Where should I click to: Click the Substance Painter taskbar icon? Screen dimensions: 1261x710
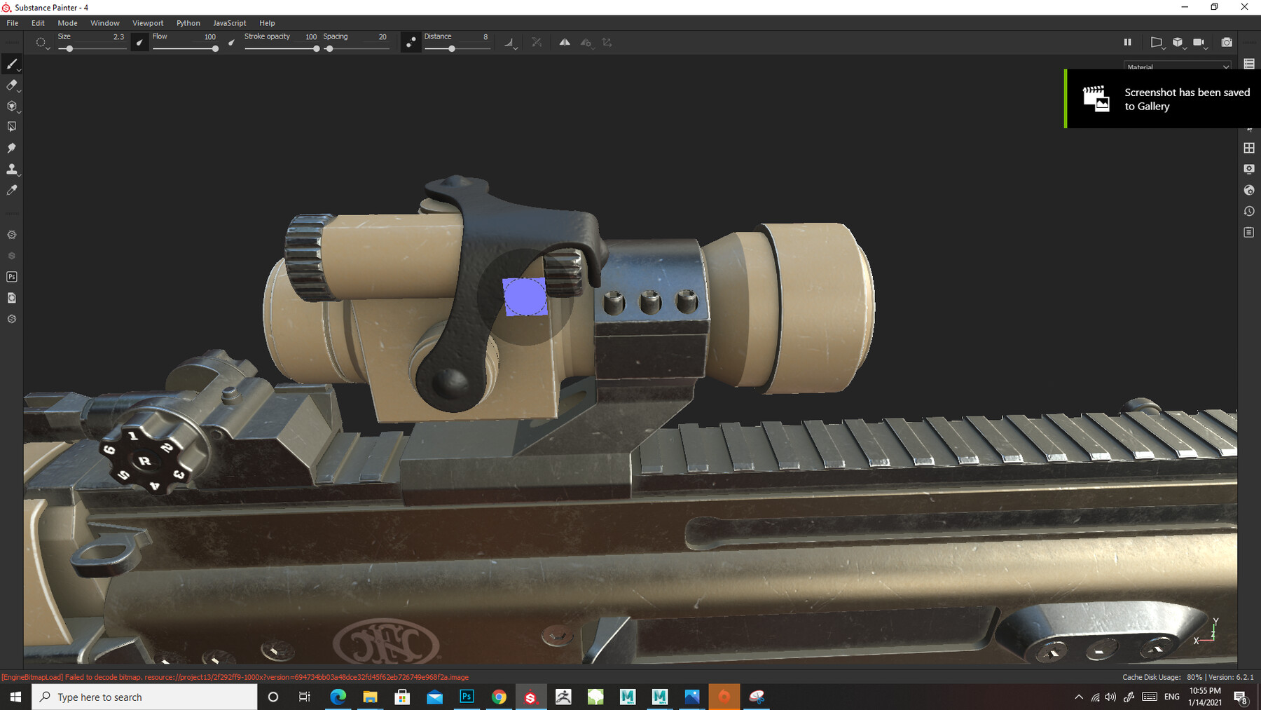click(531, 697)
